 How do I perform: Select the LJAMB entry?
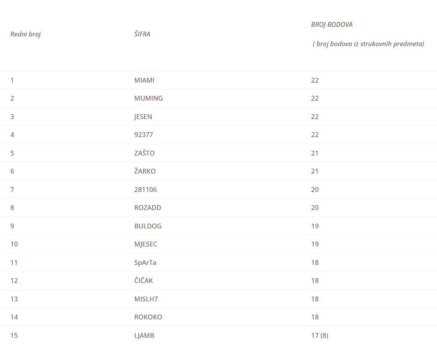point(144,336)
